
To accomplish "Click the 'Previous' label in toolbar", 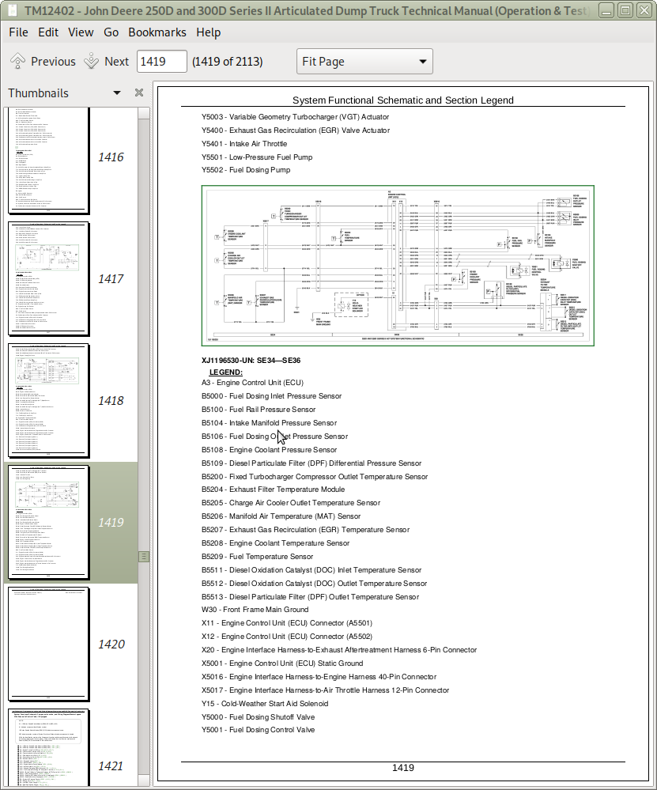I will [x=53, y=62].
